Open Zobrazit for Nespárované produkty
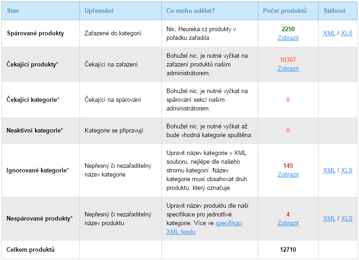 tap(288, 223)
